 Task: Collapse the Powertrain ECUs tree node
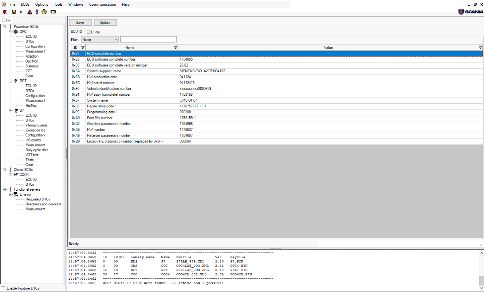[x=4, y=26]
